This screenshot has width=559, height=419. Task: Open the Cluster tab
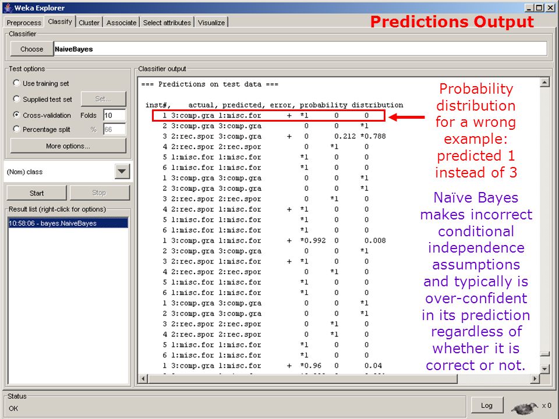(x=89, y=23)
